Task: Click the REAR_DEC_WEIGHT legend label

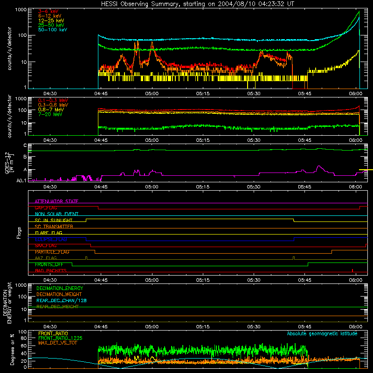Action: click(57, 307)
